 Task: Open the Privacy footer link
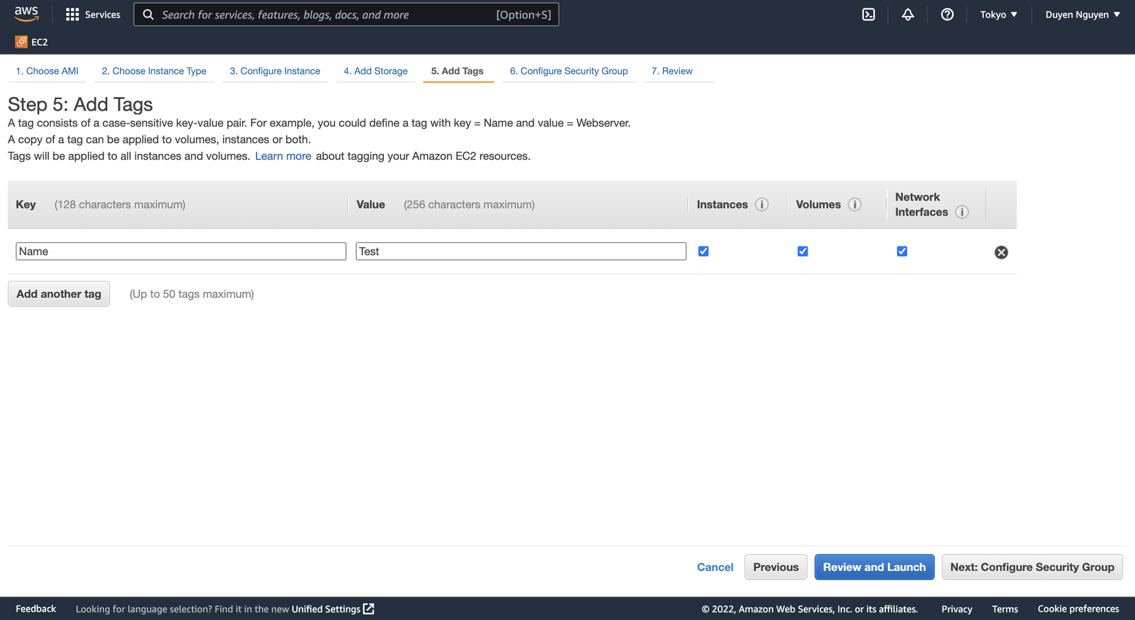[x=957, y=609]
